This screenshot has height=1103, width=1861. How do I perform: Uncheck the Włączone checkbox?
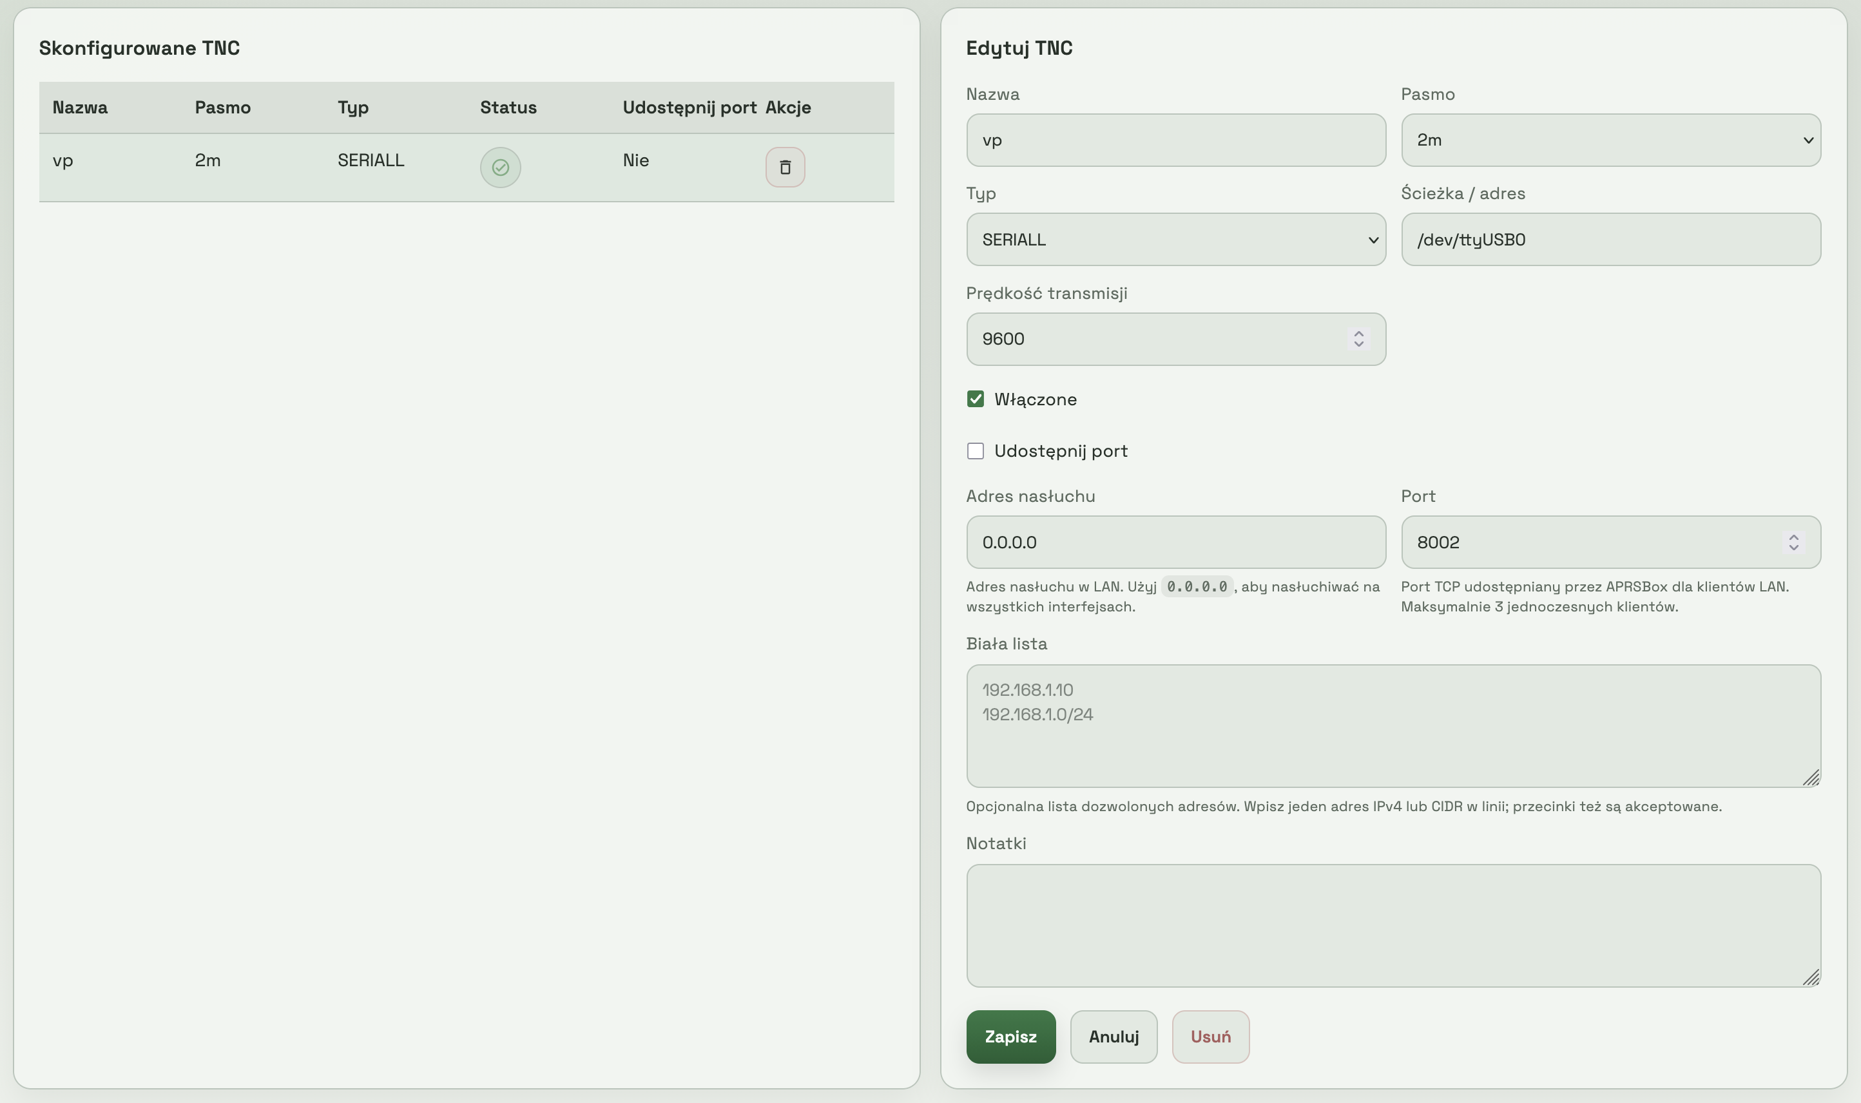pos(975,399)
